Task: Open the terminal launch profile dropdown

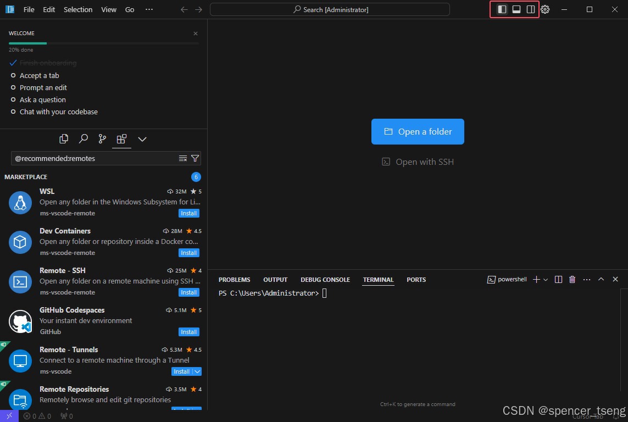Action: tap(546, 280)
